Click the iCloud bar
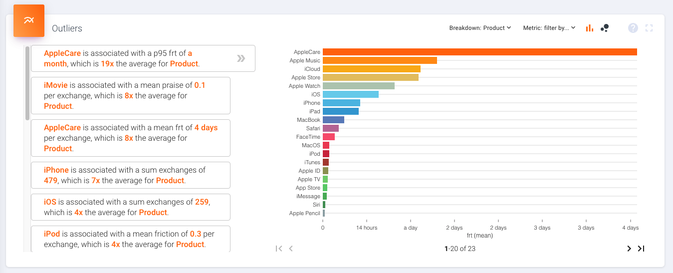Viewport: 673px width, 273px height. (x=372, y=69)
